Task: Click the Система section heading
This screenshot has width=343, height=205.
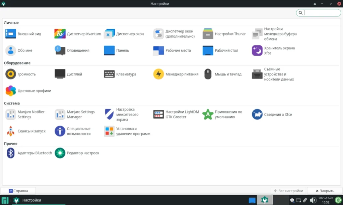Action: 12,104
